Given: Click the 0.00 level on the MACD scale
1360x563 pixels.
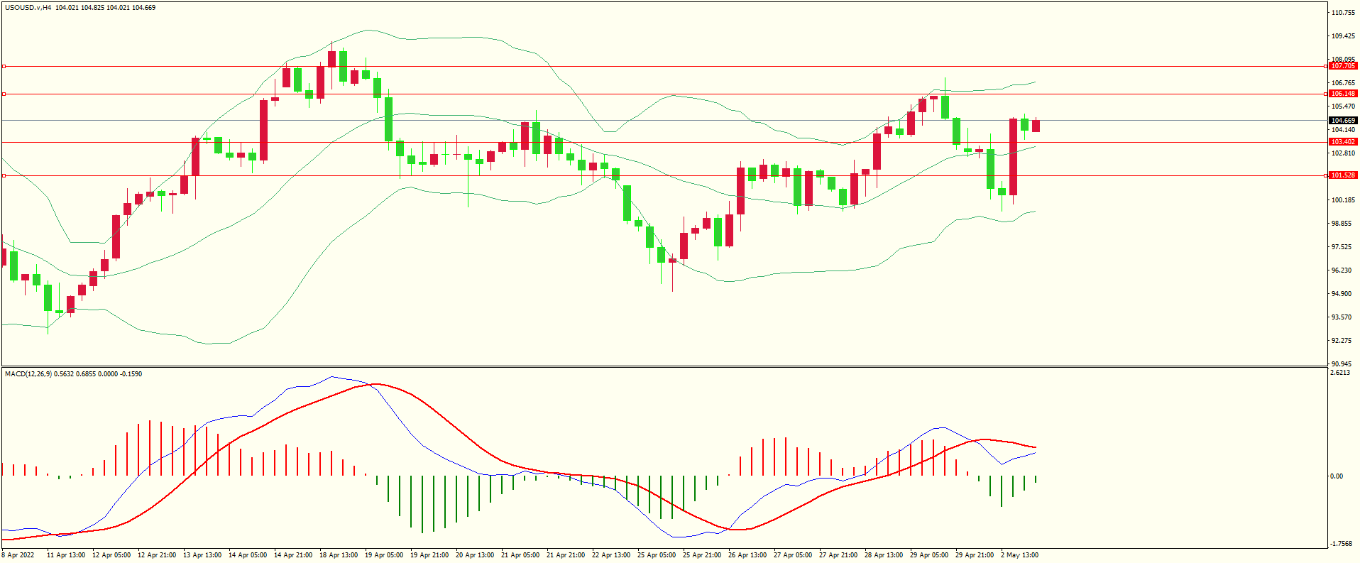Looking at the screenshot, I should pyautogui.click(x=1337, y=476).
